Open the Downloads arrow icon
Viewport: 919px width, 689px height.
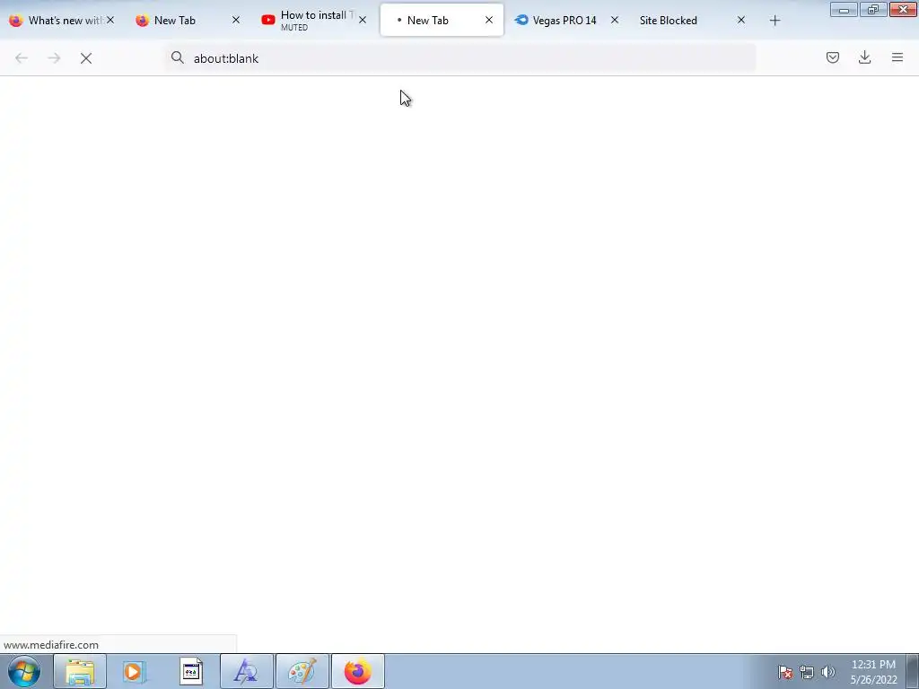click(x=864, y=57)
